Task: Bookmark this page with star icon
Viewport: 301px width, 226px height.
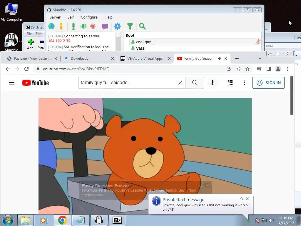Action: [248, 69]
